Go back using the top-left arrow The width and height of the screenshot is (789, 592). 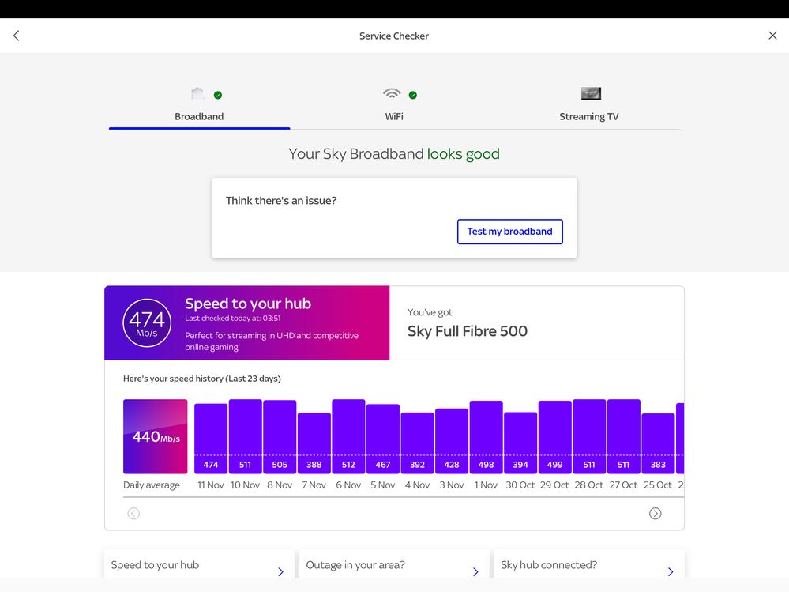[17, 36]
